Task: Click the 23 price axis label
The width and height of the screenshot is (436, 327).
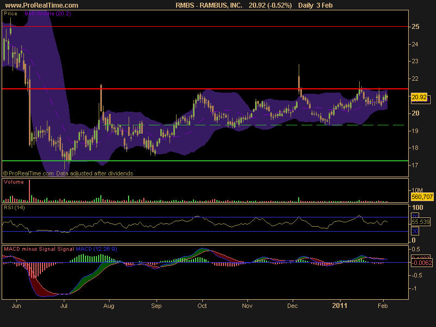Action: tap(415, 61)
